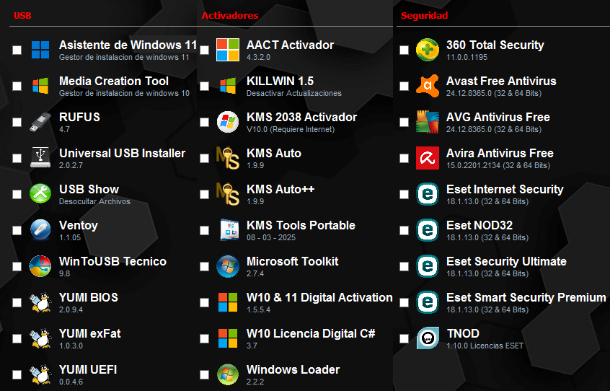Click the WinToUSB Tecnico icon
The width and height of the screenshot is (610, 391).
click(x=40, y=266)
